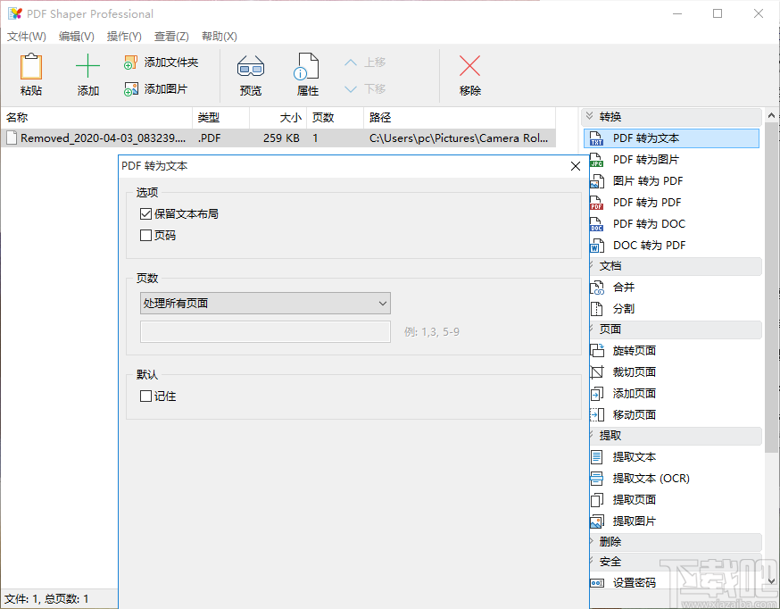Open the 合并 (Merge) document tool

point(625,287)
